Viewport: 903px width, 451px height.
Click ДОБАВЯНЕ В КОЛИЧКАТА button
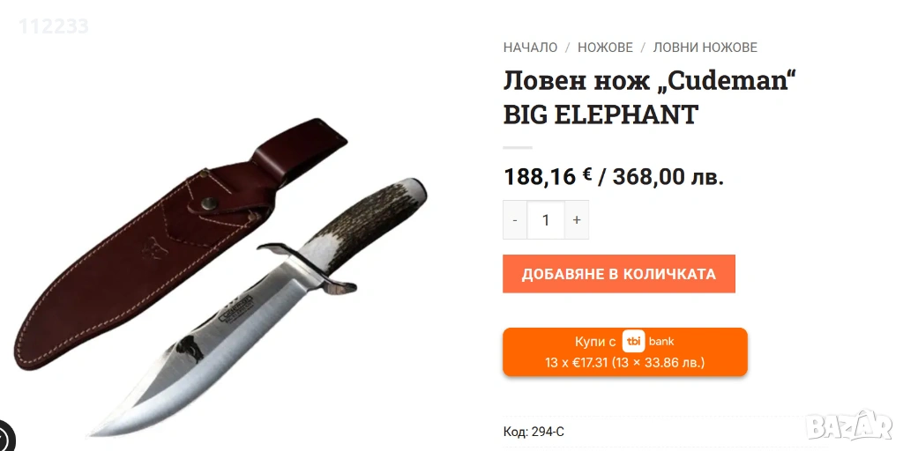[x=619, y=274]
